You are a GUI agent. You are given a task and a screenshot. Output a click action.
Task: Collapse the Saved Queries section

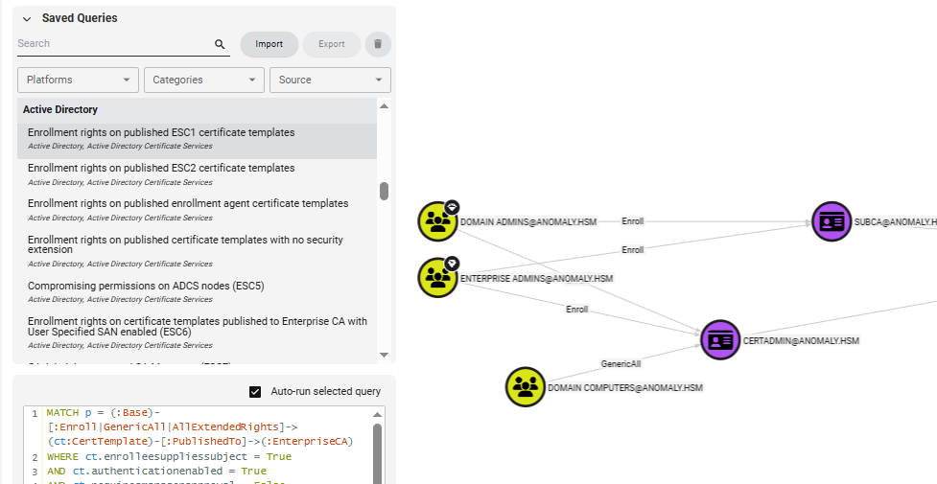[26, 18]
